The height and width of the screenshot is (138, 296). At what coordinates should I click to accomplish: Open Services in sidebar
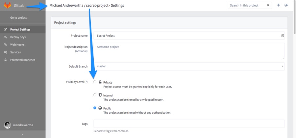point(23,52)
